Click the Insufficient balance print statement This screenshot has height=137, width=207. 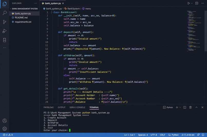90,72
